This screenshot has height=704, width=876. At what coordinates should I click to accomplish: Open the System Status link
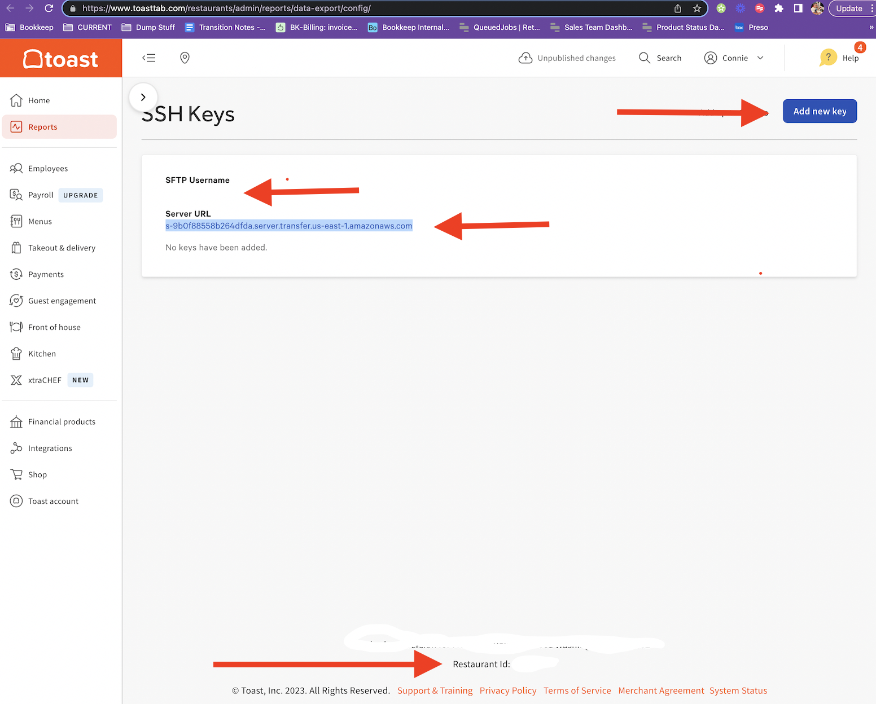pyautogui.click(x=738, y=690)
